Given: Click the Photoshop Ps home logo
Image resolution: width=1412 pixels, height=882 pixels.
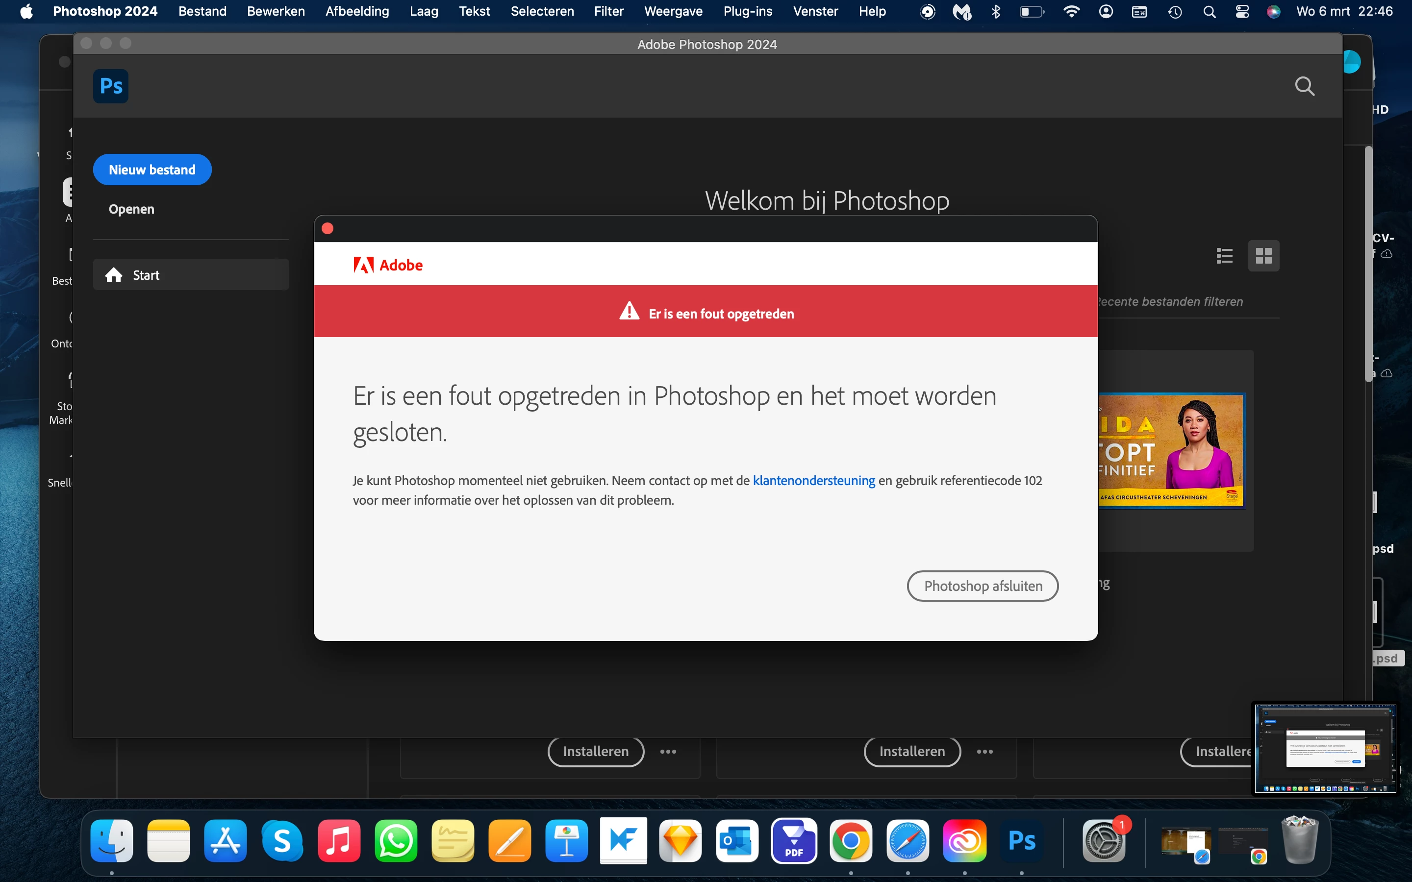Looking at the screenshot, I should 110,86.
